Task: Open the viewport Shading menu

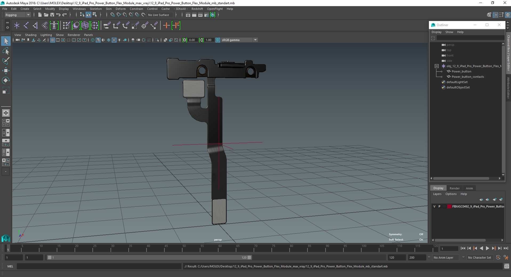Action: 31,35
